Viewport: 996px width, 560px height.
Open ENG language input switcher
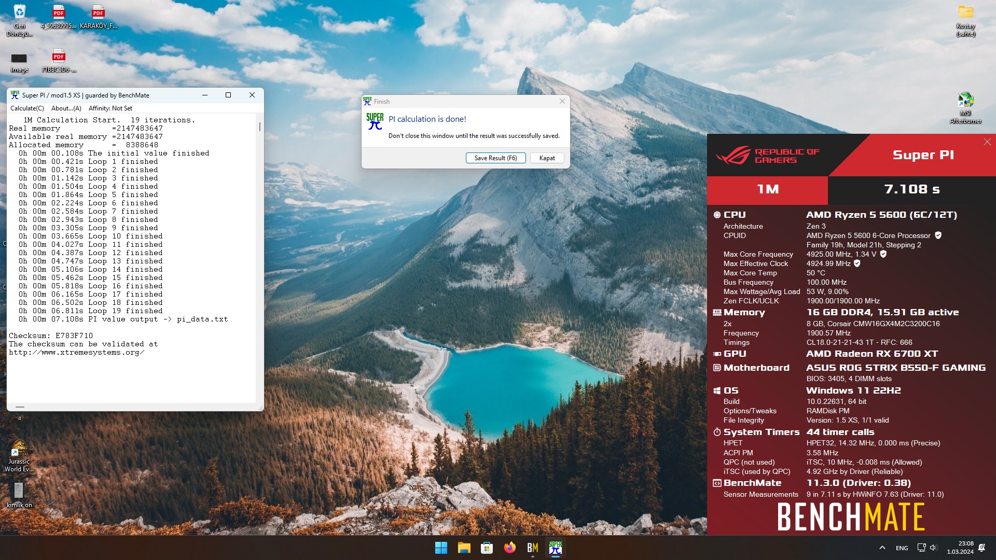[x=902, y=548]
